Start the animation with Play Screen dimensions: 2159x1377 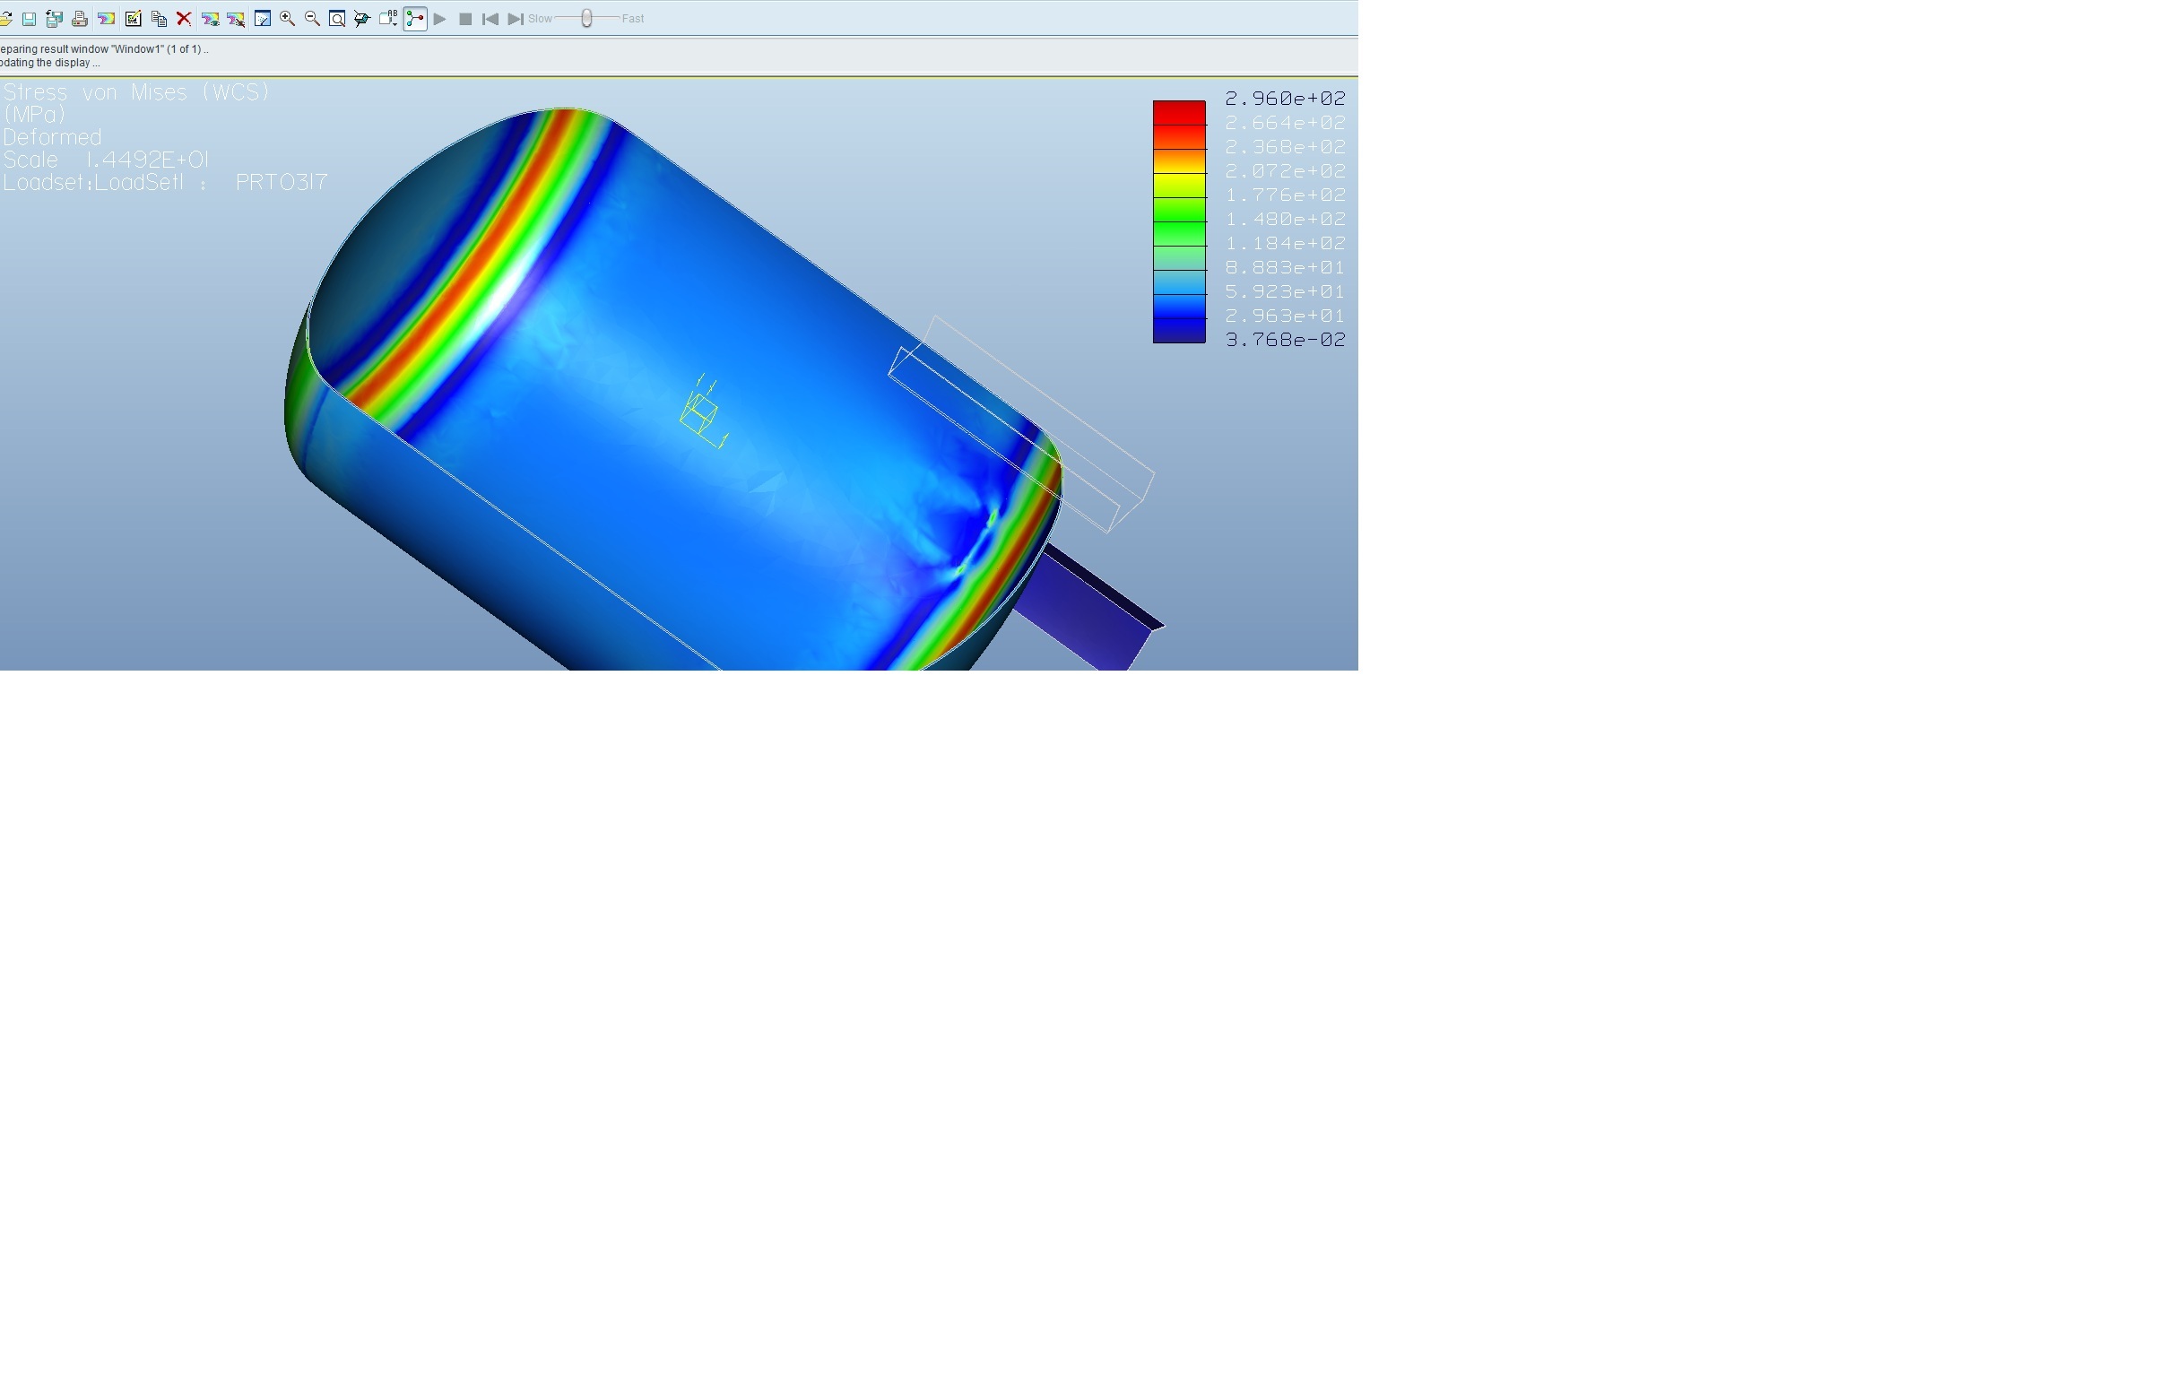[x=440, y=19]
